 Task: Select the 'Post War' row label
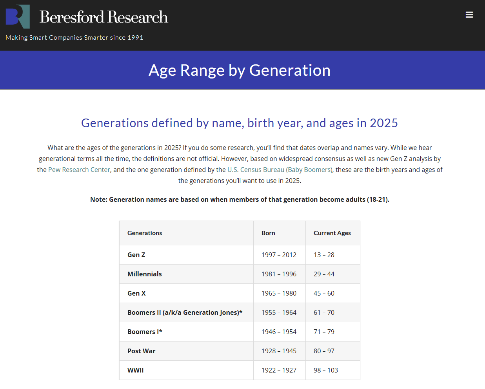[x=142, y=351]
